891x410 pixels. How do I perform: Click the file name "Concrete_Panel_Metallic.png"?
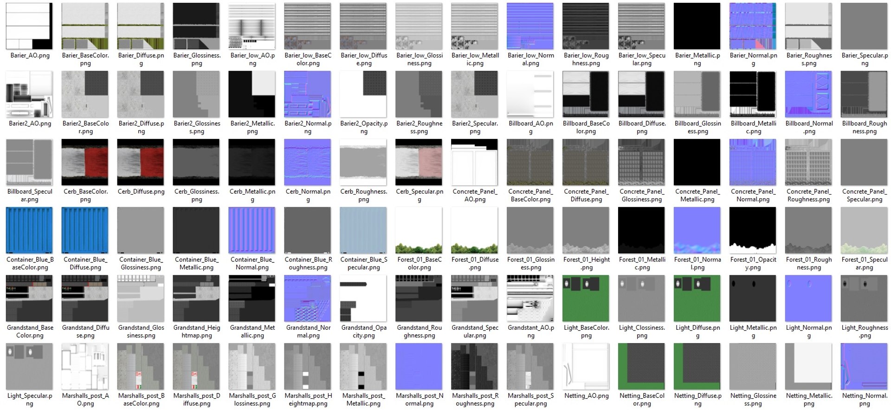697,195
